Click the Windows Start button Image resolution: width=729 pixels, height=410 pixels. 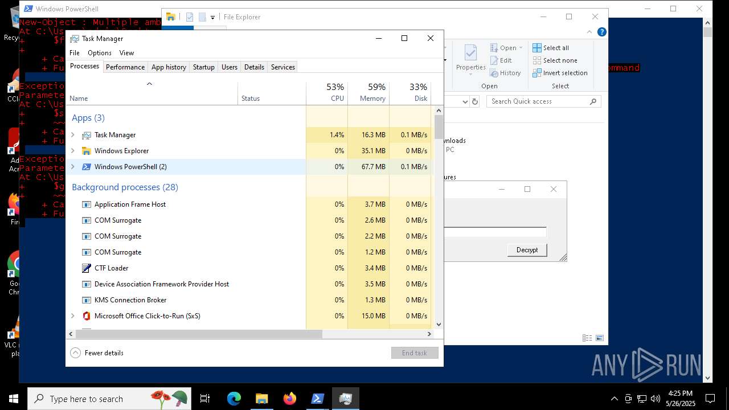tap(13, 399)
